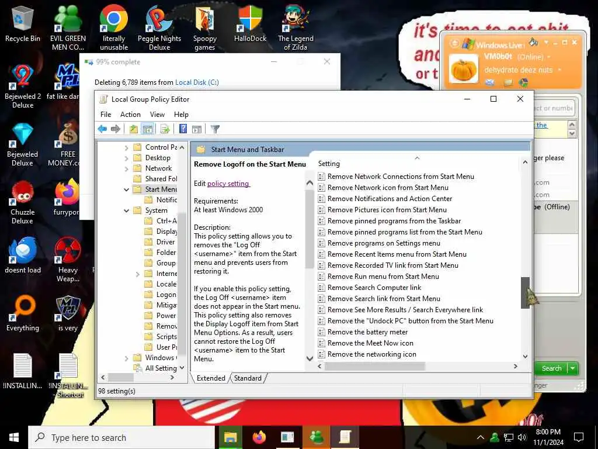Image resolution: width=598 pixels, height=449 pixels.
Task: Select the Shared Folders tree item
Action: tap(155, 179)
